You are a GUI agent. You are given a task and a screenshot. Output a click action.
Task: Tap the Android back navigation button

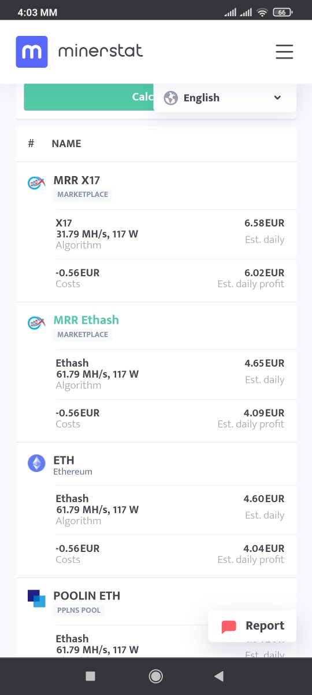(218, 676)
